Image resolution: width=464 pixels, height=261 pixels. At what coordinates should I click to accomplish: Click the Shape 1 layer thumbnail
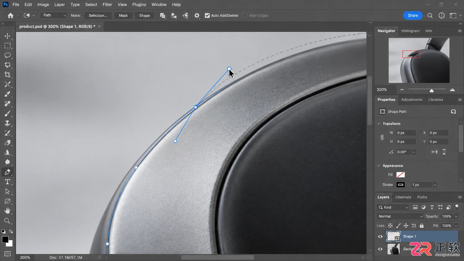click(393, 237)
